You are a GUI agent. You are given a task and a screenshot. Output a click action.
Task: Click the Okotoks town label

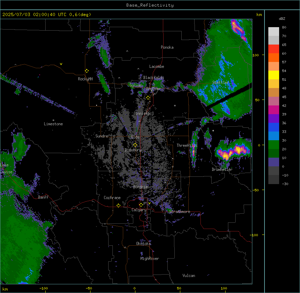point(143,244)
